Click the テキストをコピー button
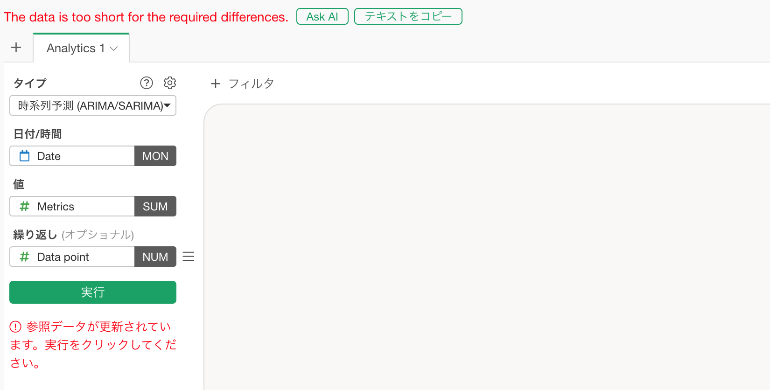The height and width of the screenshot is (390, 770). coord(408,16)
